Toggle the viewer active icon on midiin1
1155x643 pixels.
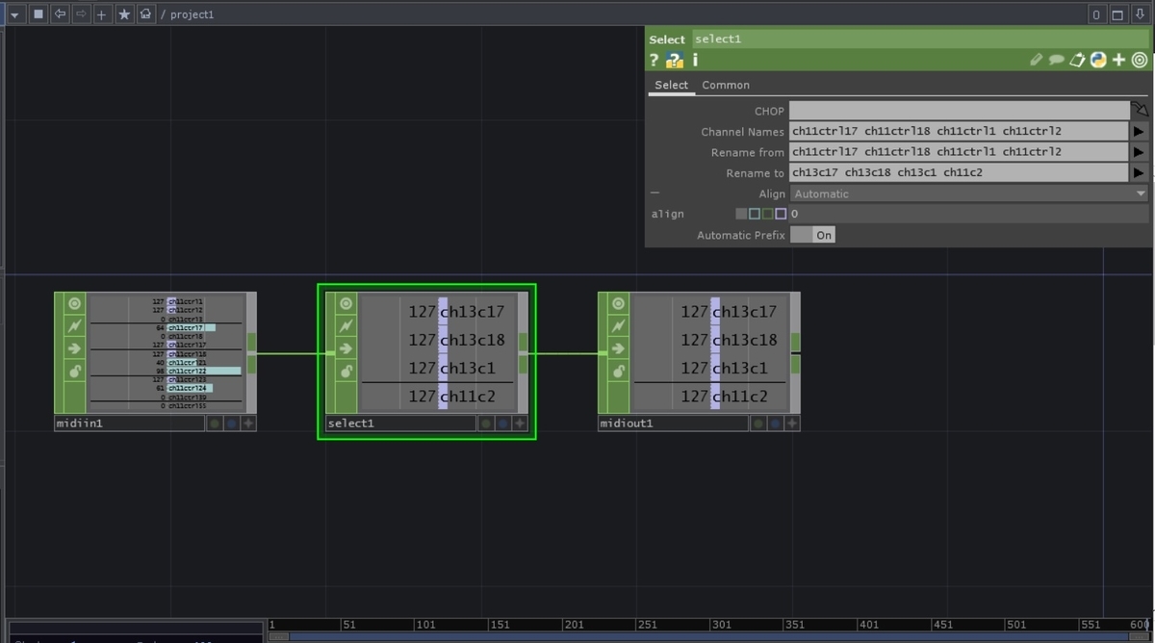(x=74, y=303)
